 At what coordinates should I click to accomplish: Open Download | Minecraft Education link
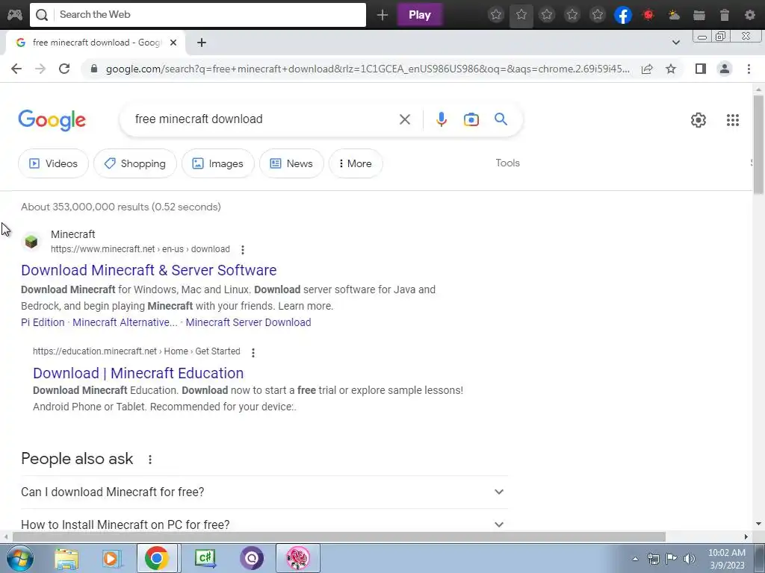click(138, 373)
